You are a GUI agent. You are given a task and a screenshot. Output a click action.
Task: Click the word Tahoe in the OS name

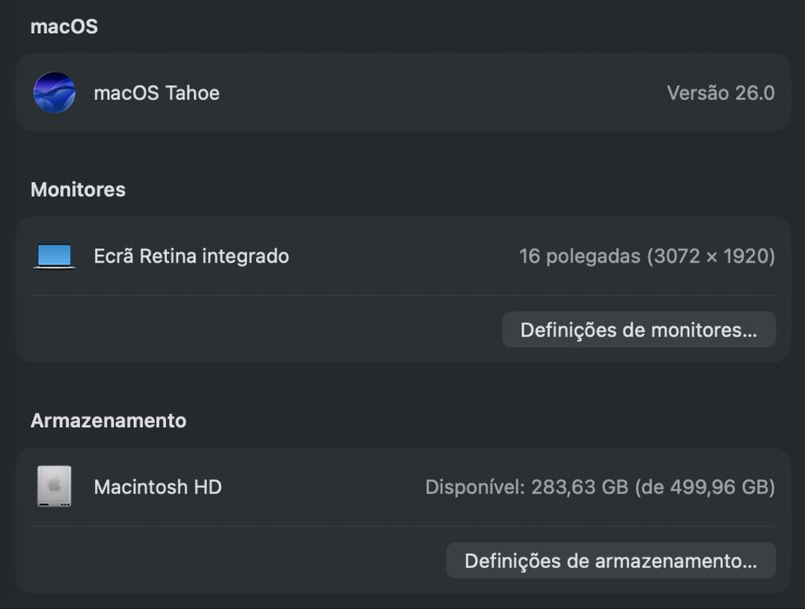click(191, 93)
